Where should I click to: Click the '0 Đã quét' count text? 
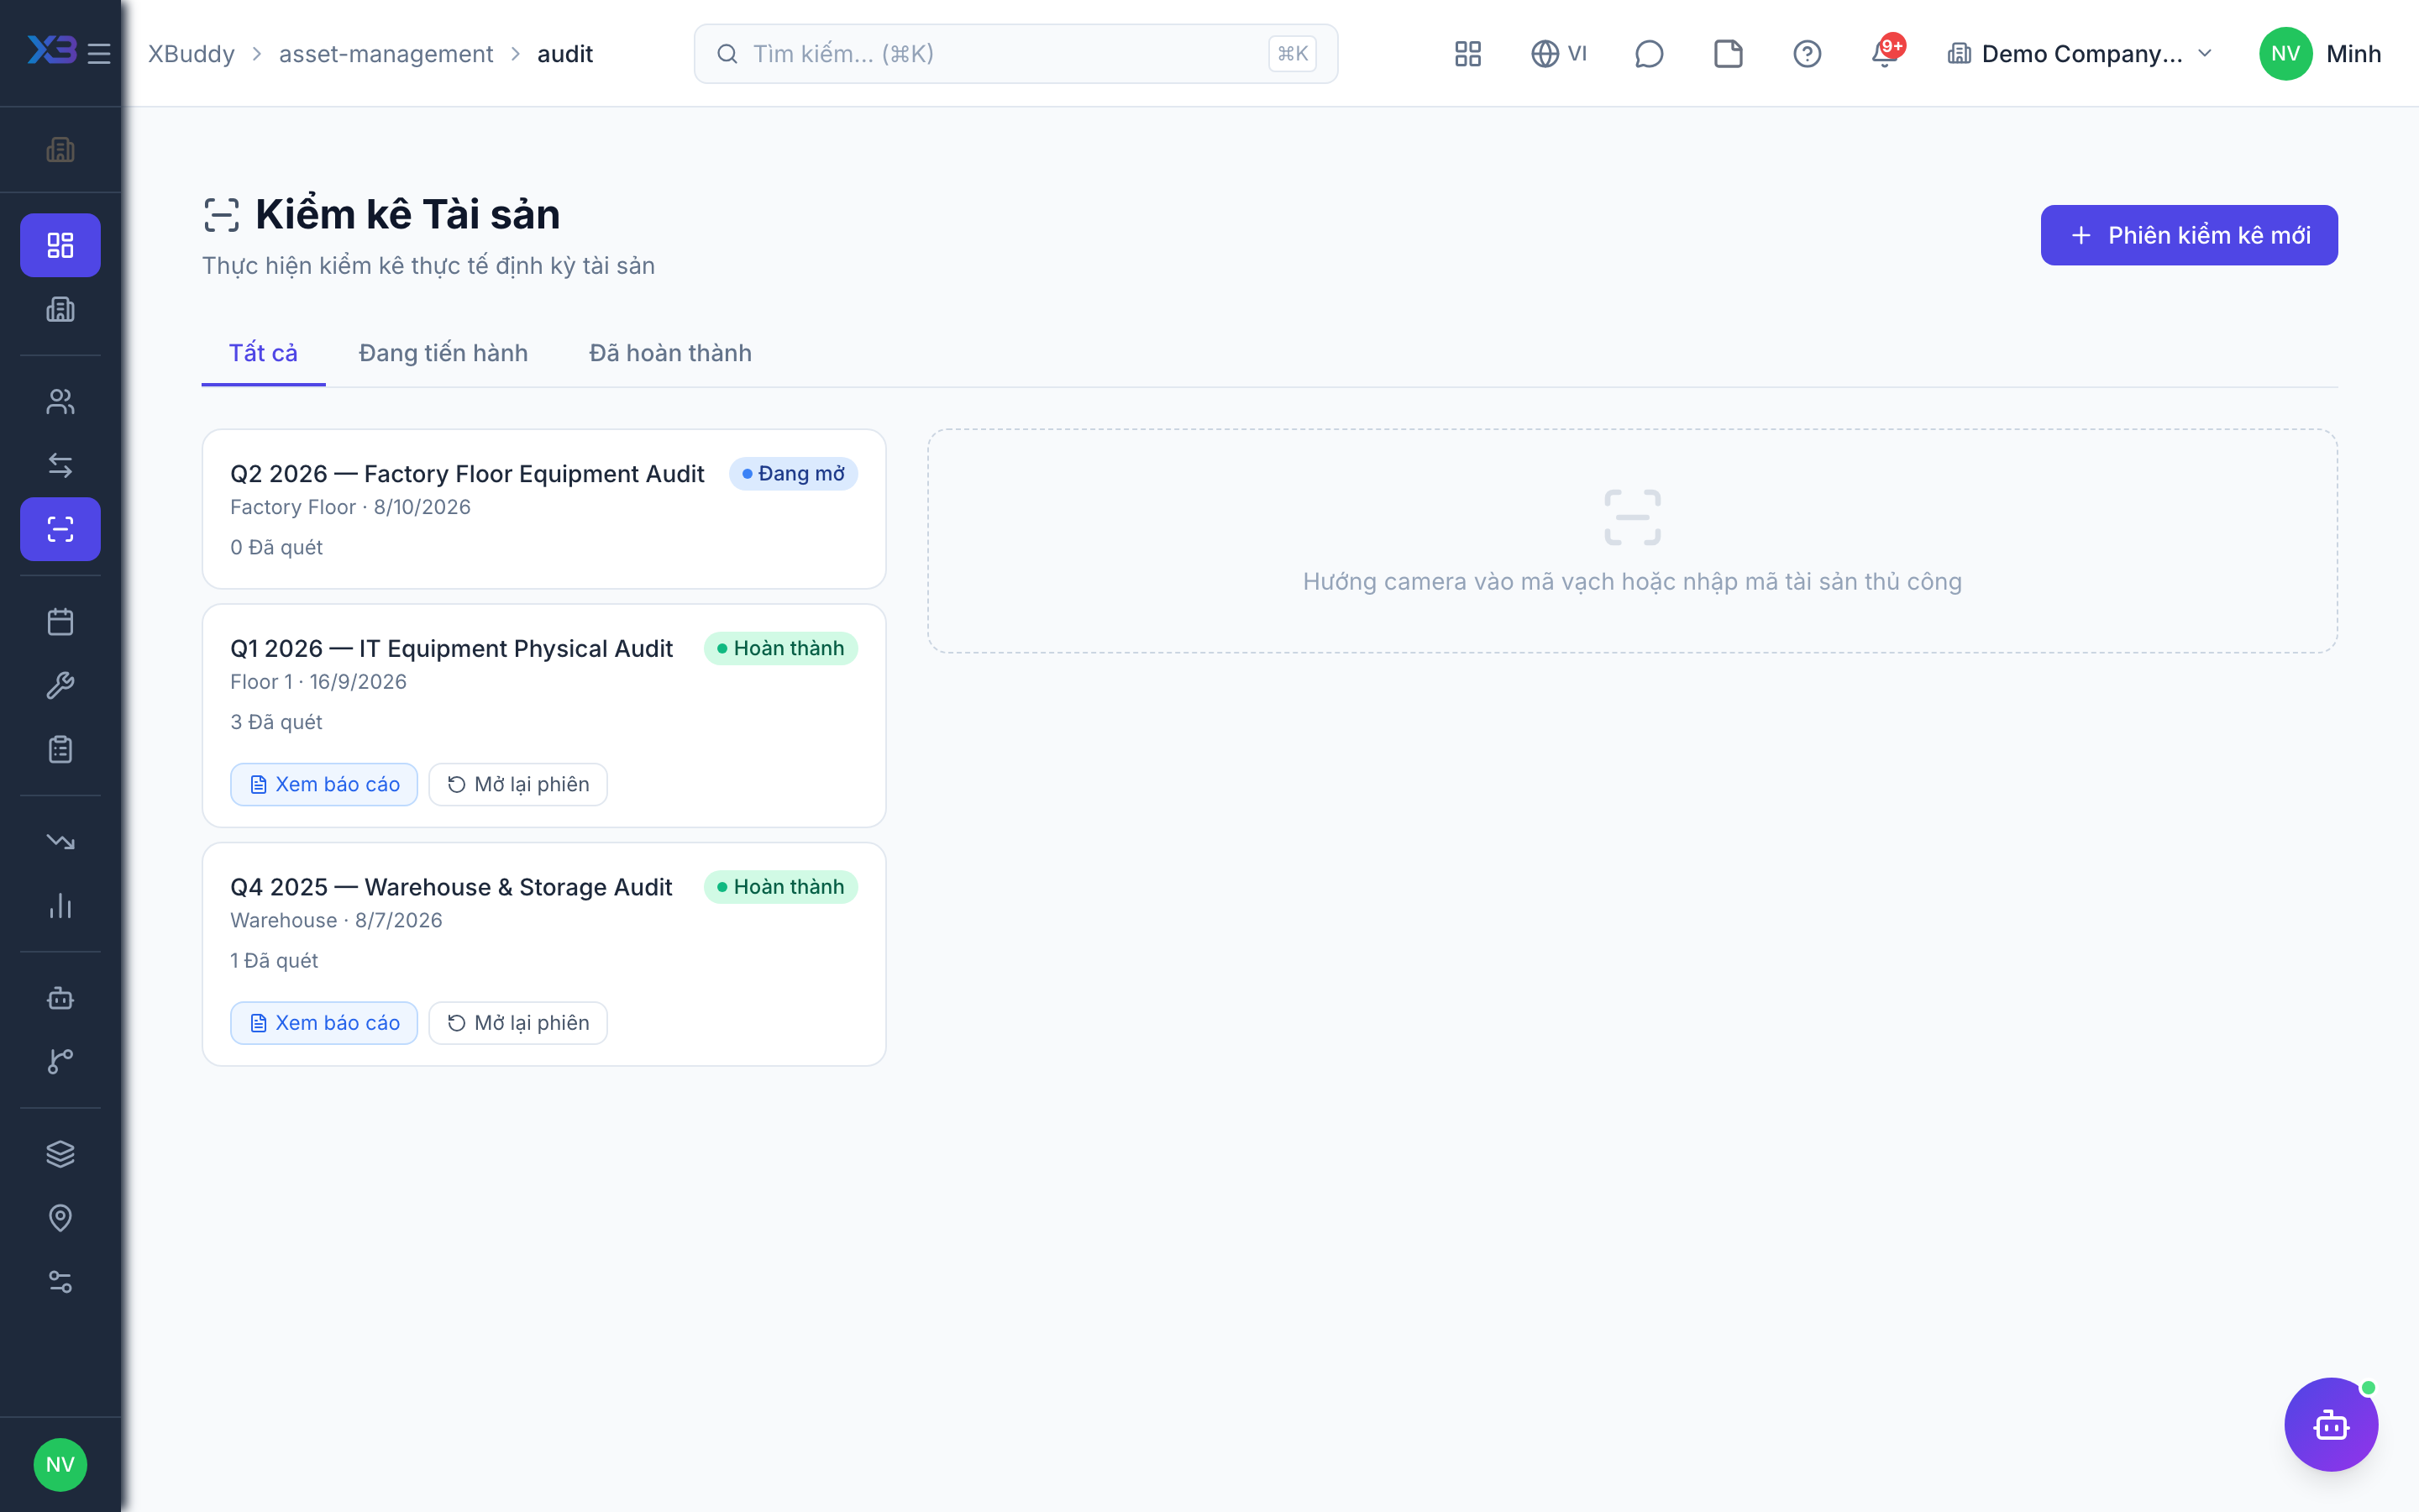pos(275,547)
